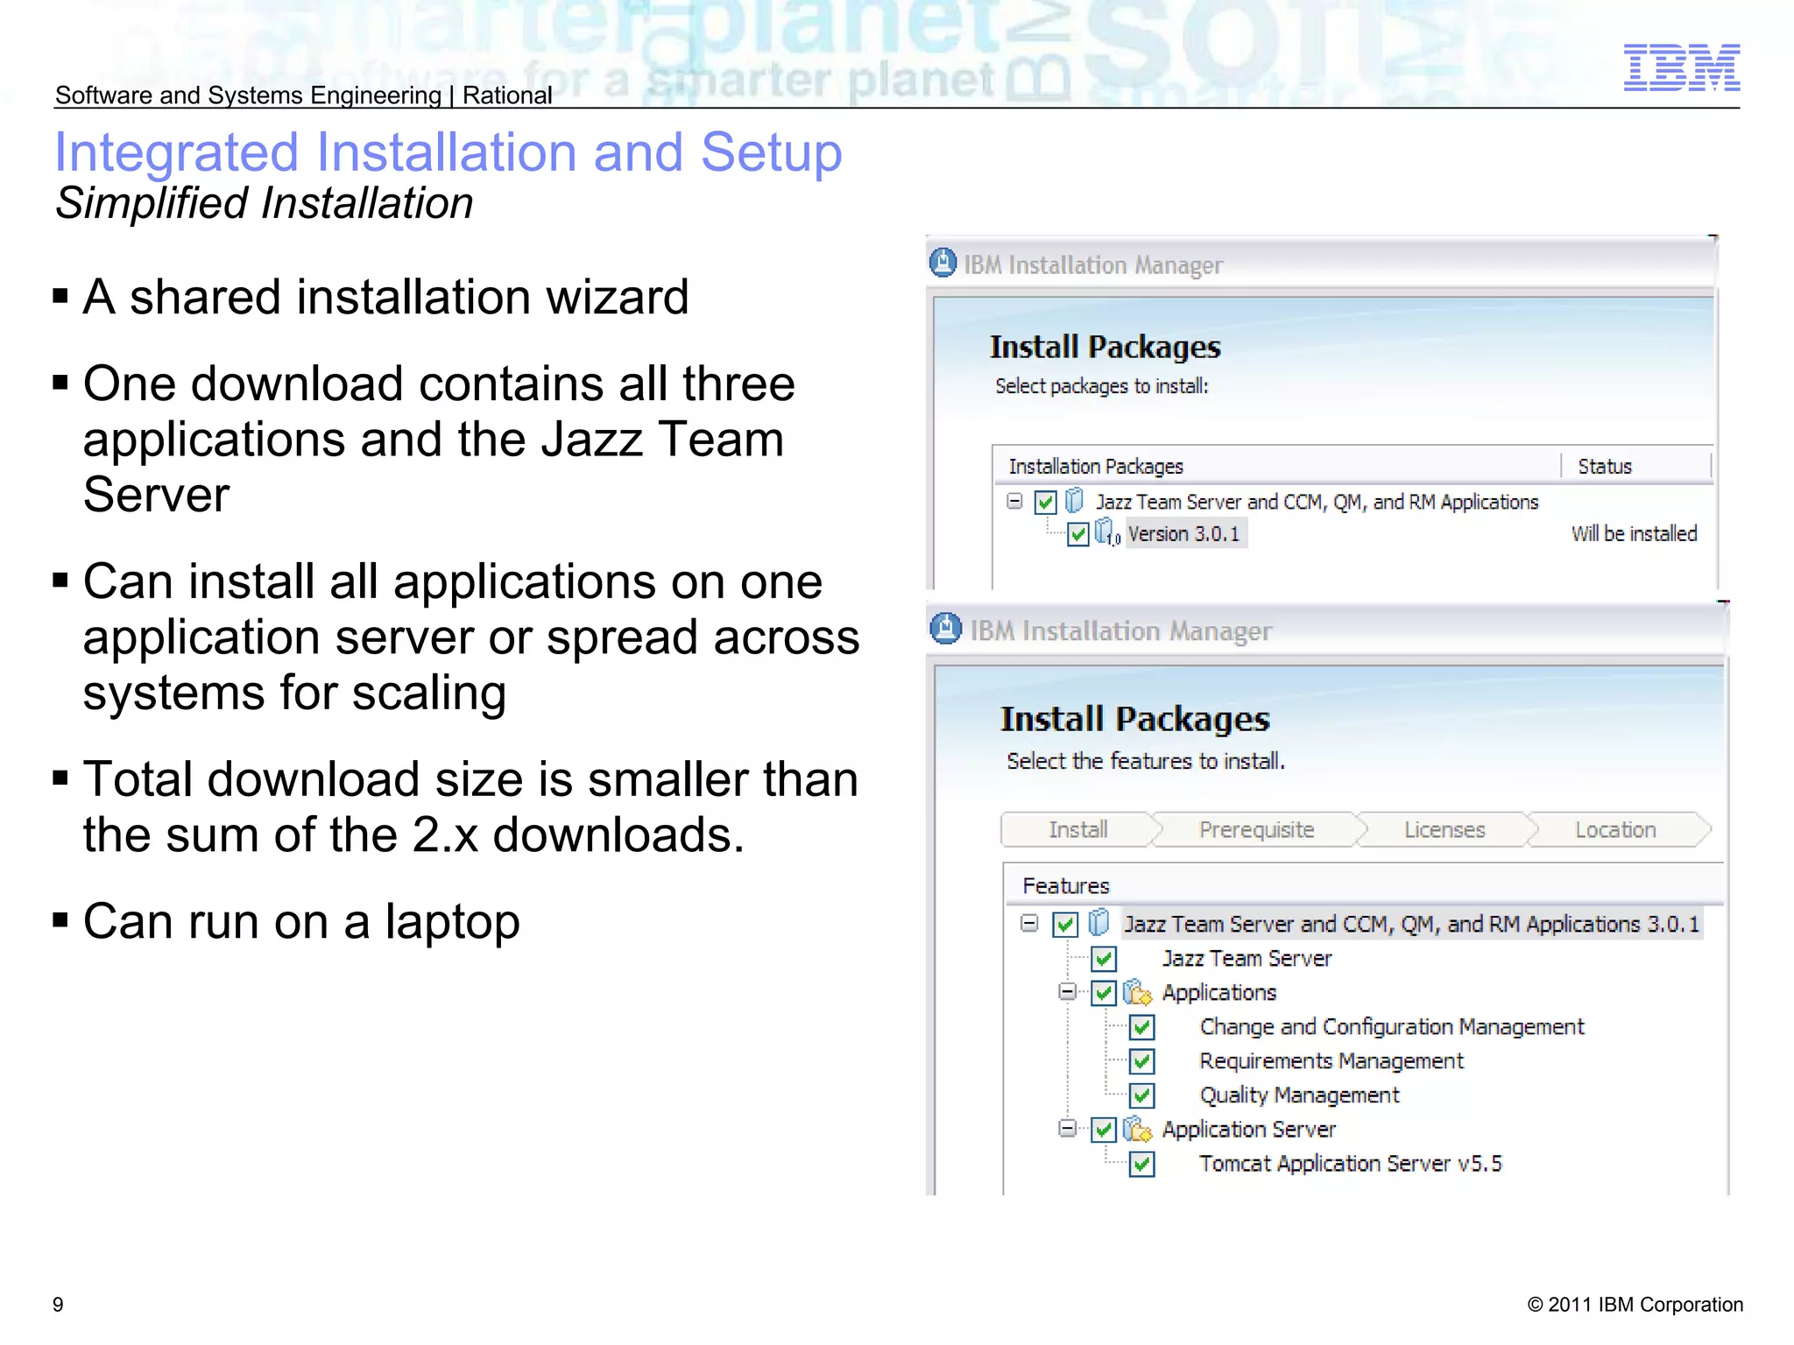Click the slide title Integrated Installation and Setup
The image size is (1794, 1345).
(x=448, y=152)
